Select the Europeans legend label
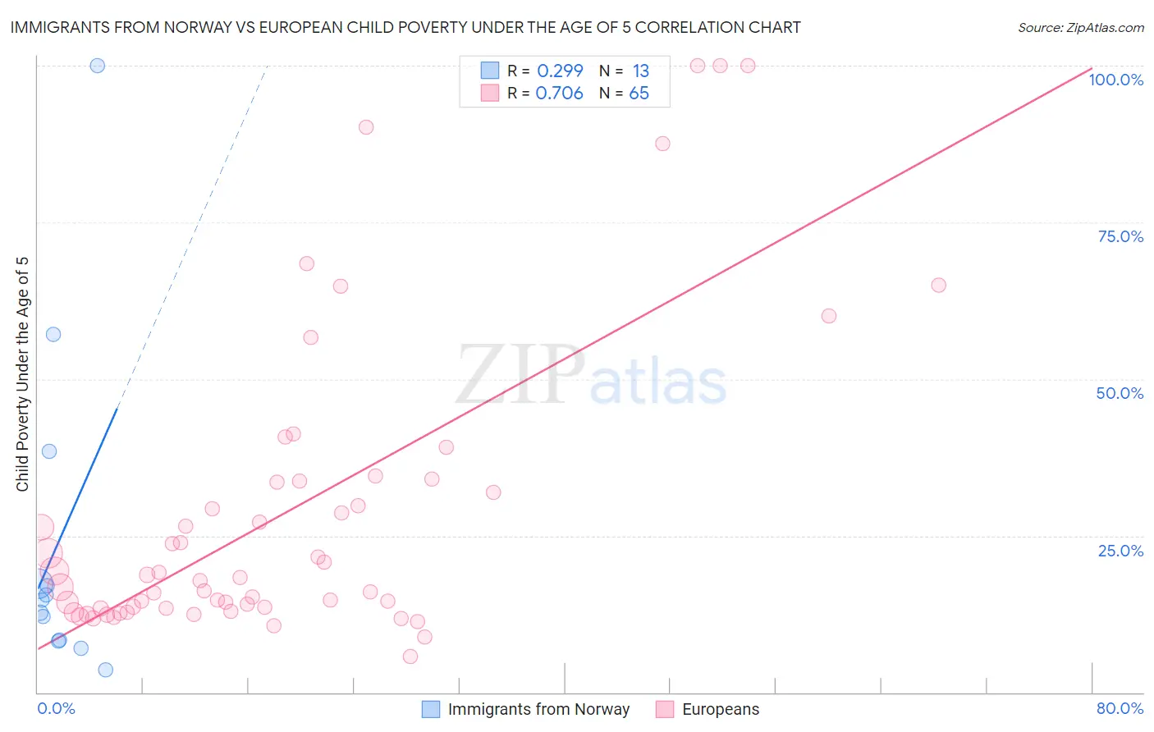The height and width of the screenshot is (732, 1154). pos(721,709)
